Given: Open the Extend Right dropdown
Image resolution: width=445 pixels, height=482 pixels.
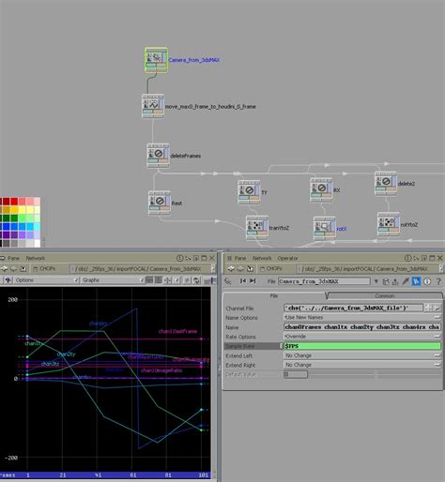Looking at the screenshot, I should 362,365.
